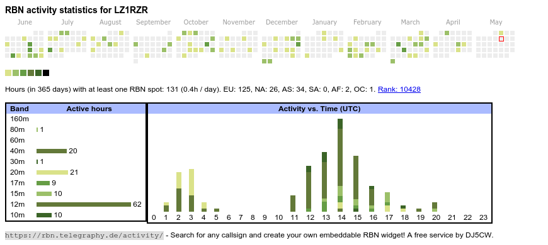Screen dimensions: 548x245
Task: Click the Band column header
Action: (20, 109)
